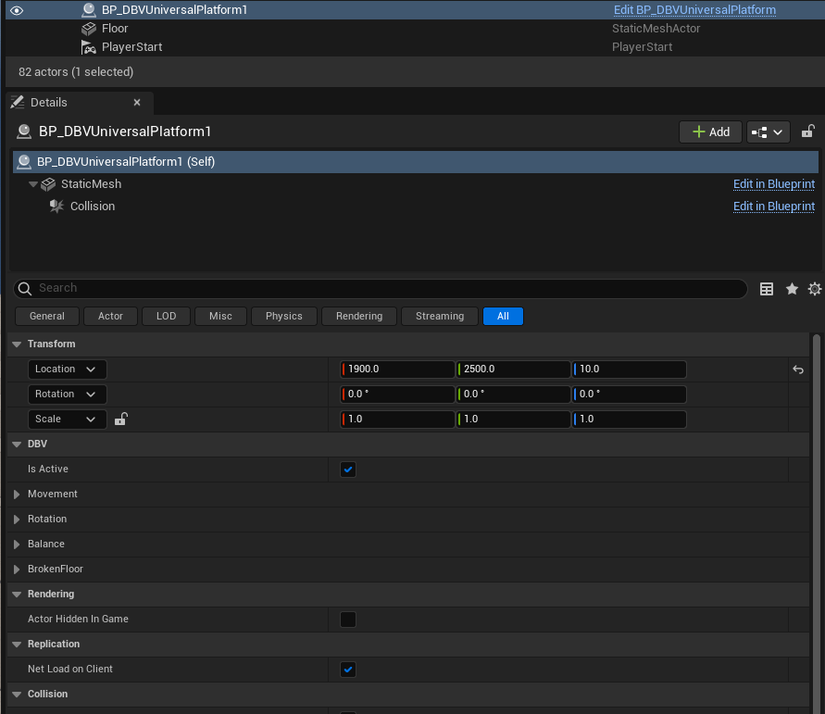Collapse the StaticMesh component tree
This screenshot has width=825, height=714.
pos(33,184)
